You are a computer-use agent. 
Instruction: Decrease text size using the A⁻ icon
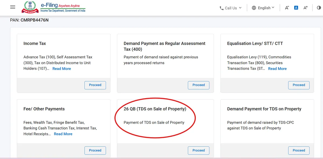click(x=287, y=8)
